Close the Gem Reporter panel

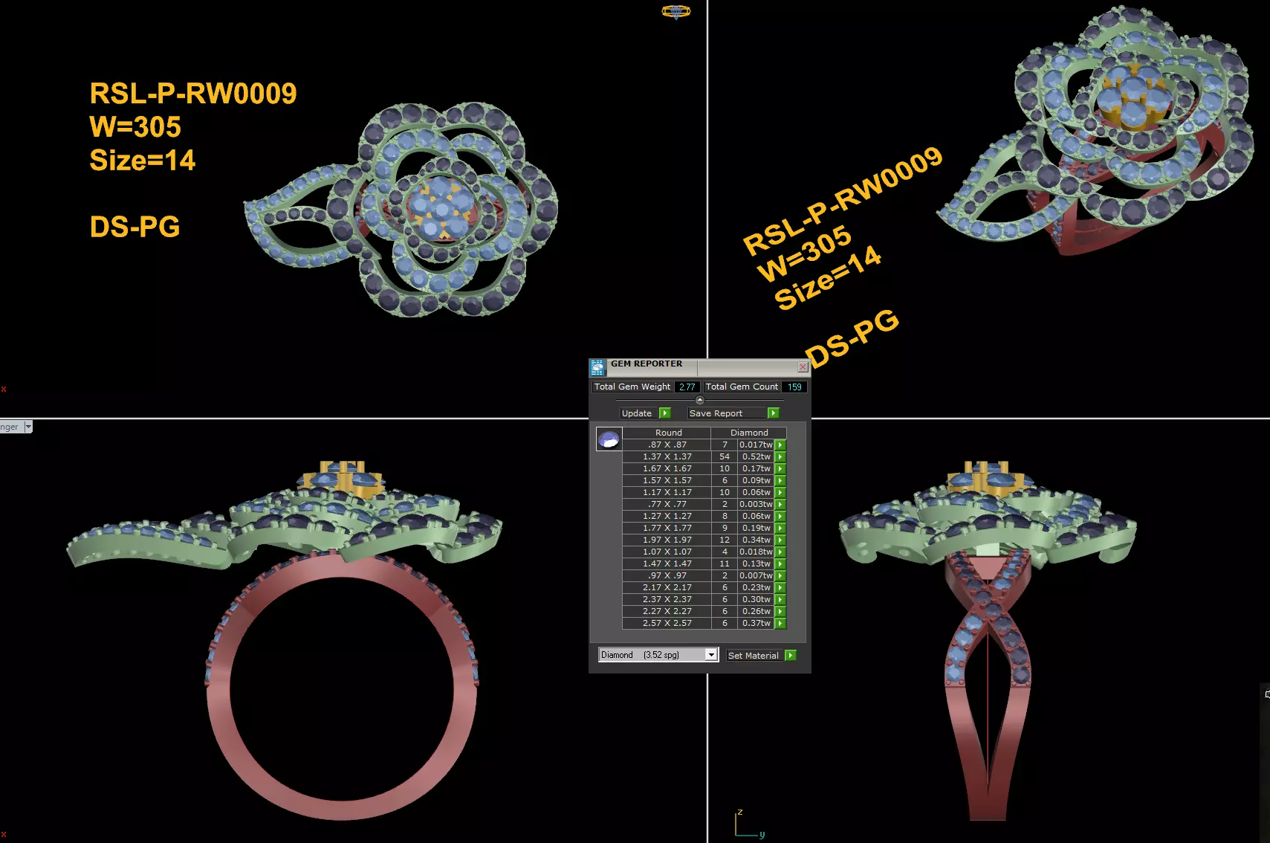803,366
